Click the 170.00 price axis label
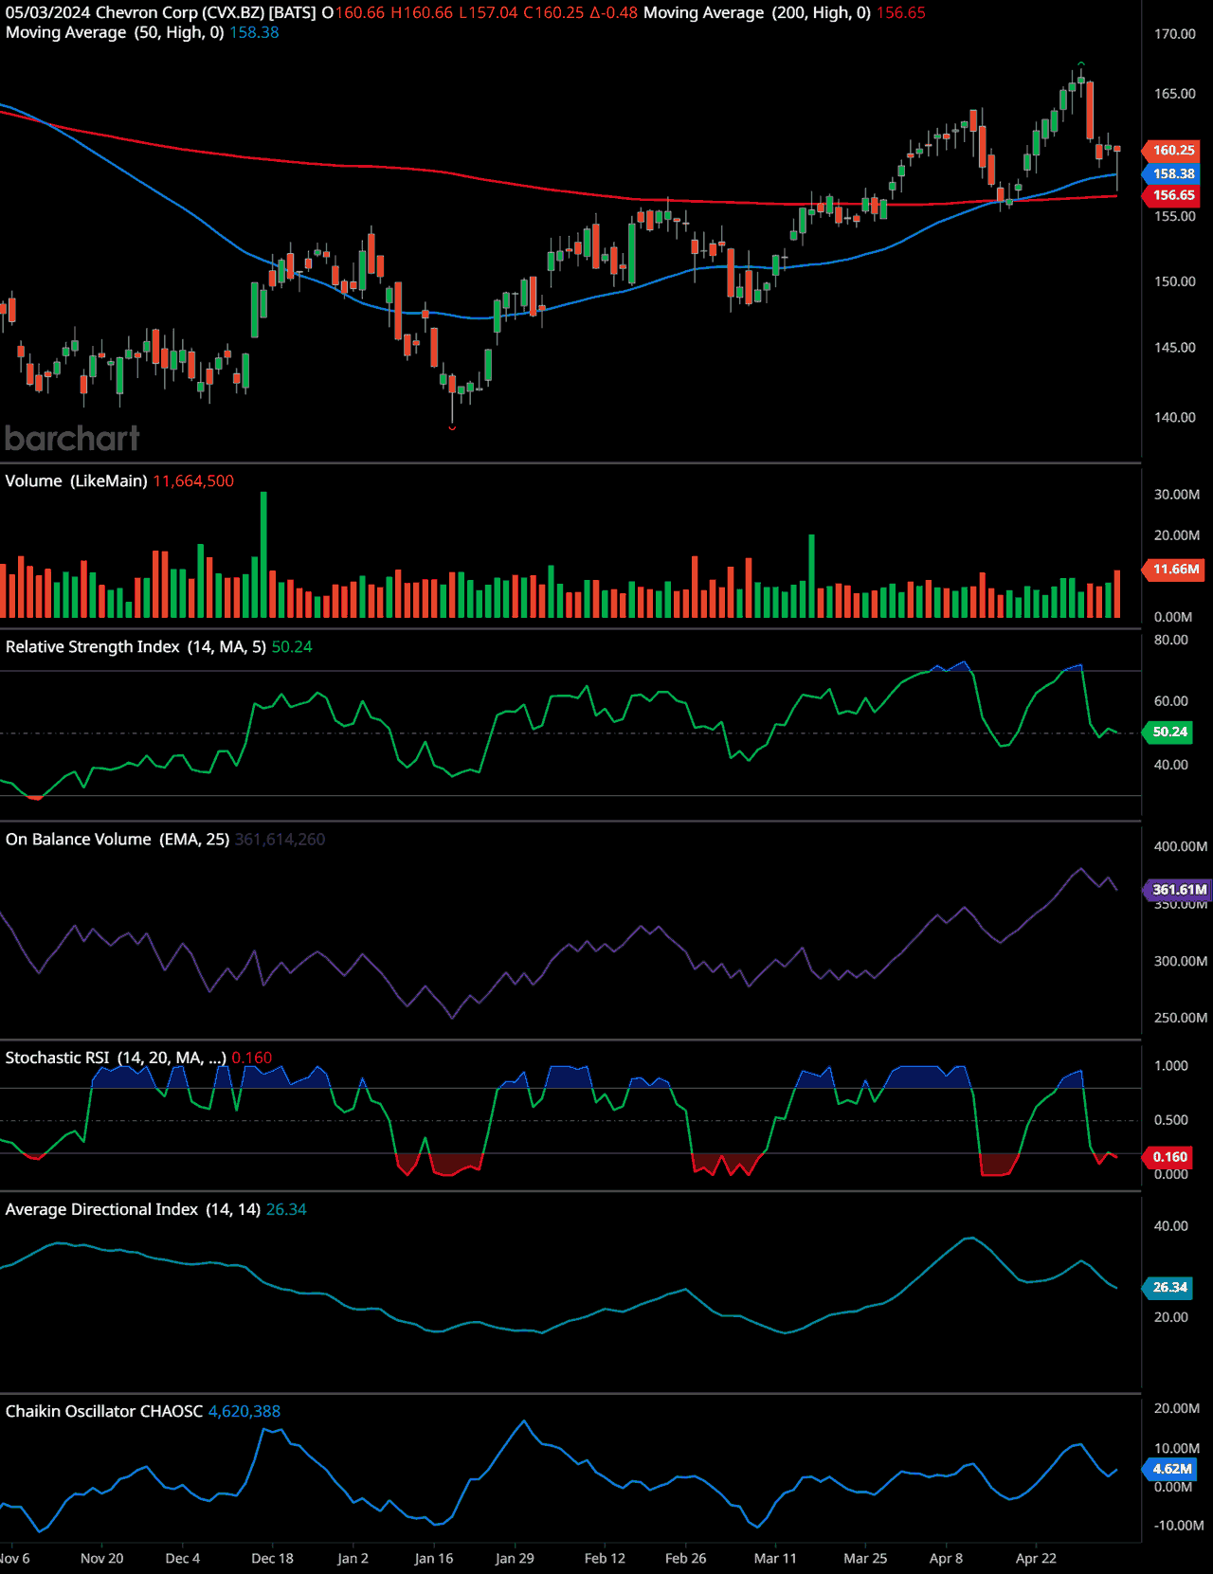 (1175, 34)
